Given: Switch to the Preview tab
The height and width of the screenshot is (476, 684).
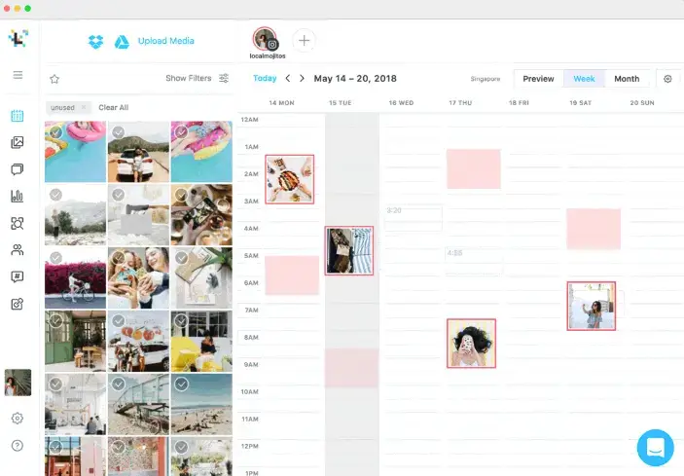Looking at the screenshot, I should (538, 79).
